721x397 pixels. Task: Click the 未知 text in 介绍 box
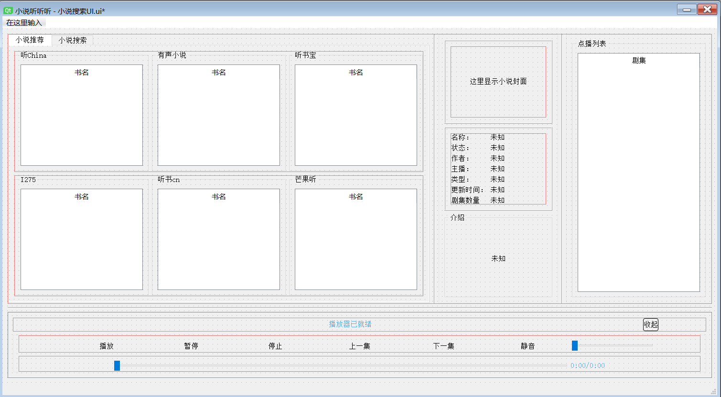pyautogui.click(x=498, y=258)
